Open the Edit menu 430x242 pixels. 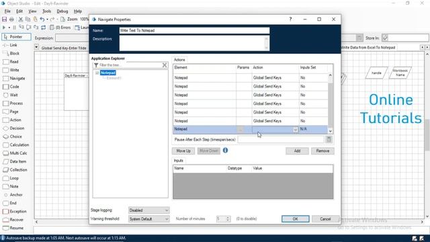[19, 11]
